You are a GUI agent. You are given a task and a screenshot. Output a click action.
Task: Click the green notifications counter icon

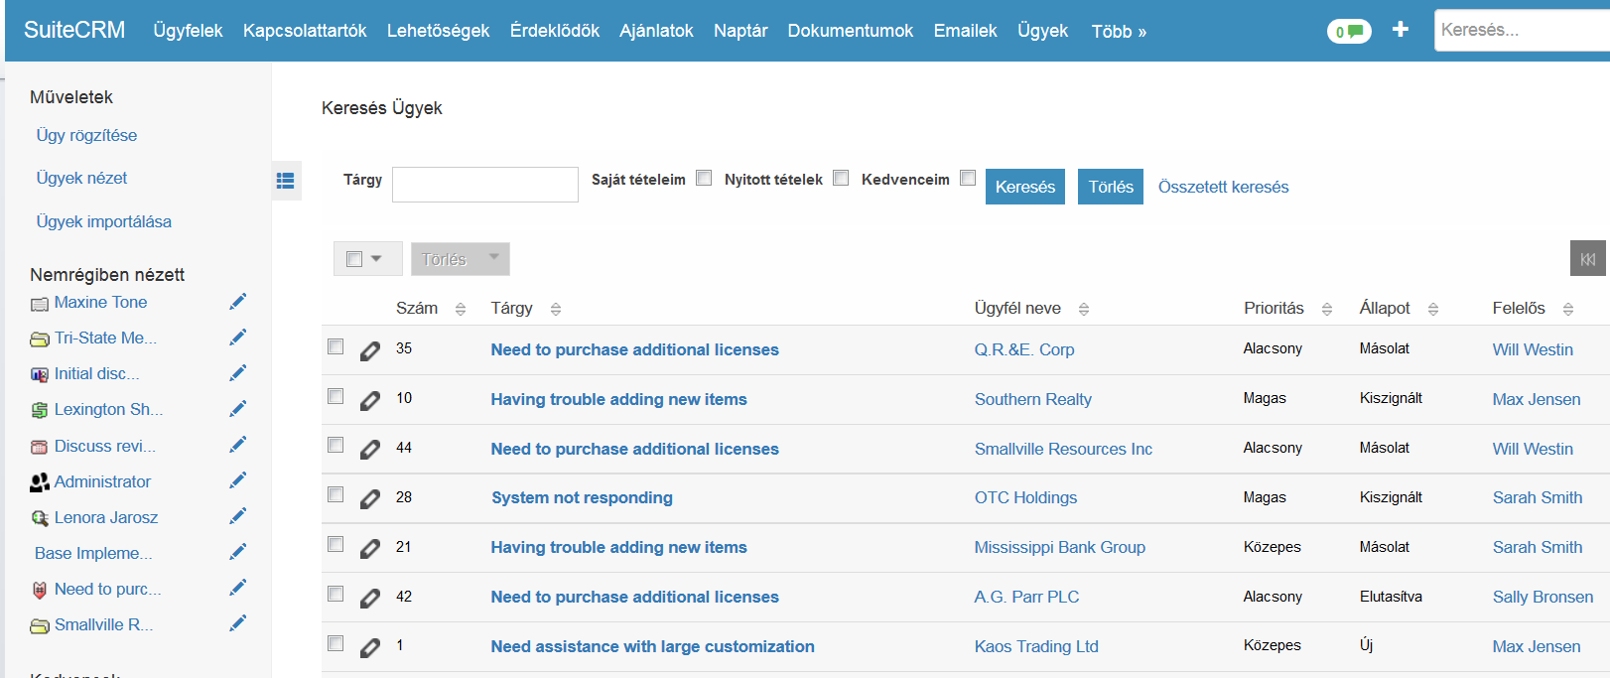click(1348, 32)
